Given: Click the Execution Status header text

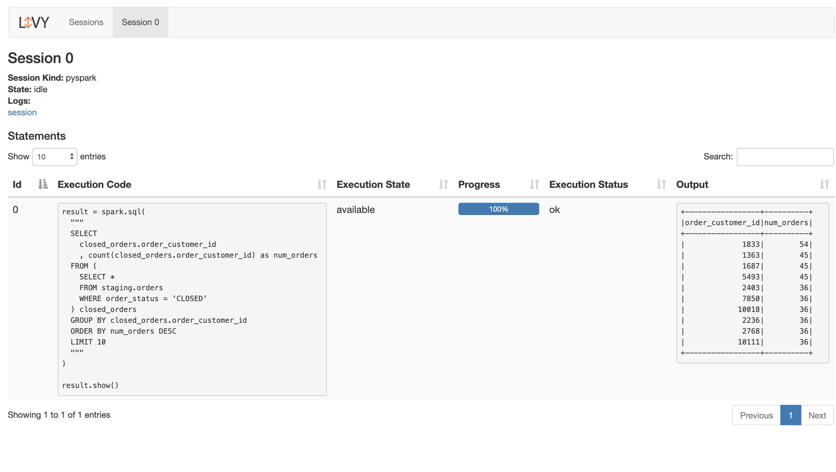Looking at the screenshot, I should pos(588,184).
